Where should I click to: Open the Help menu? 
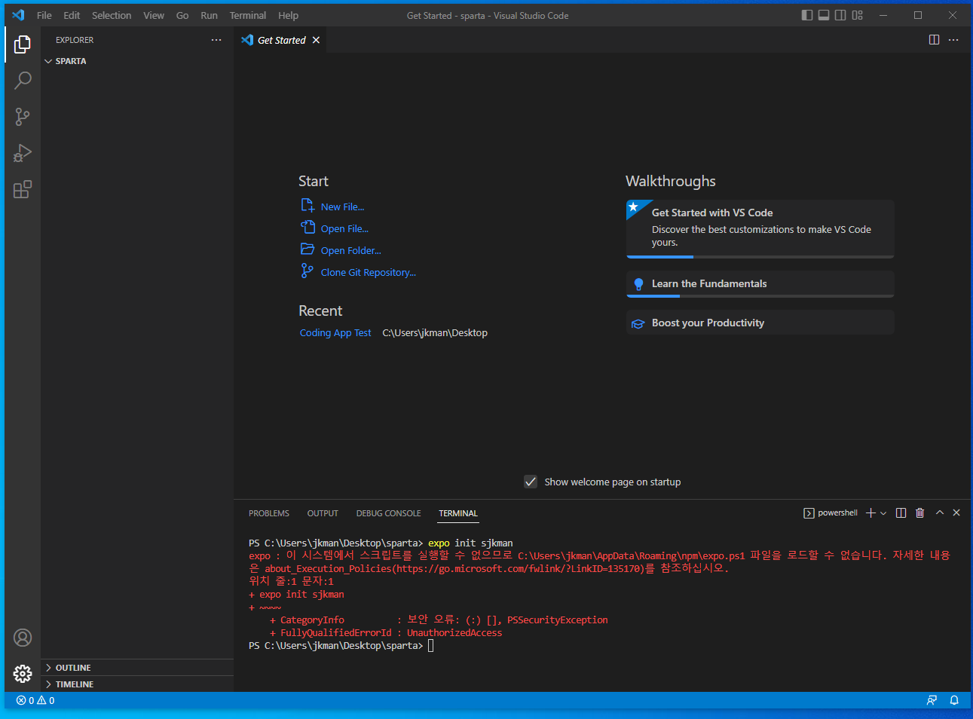288,15
